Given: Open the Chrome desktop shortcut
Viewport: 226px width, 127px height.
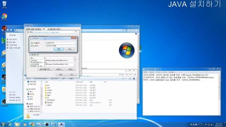Looking at the screenshot, I should coord(5,17).
